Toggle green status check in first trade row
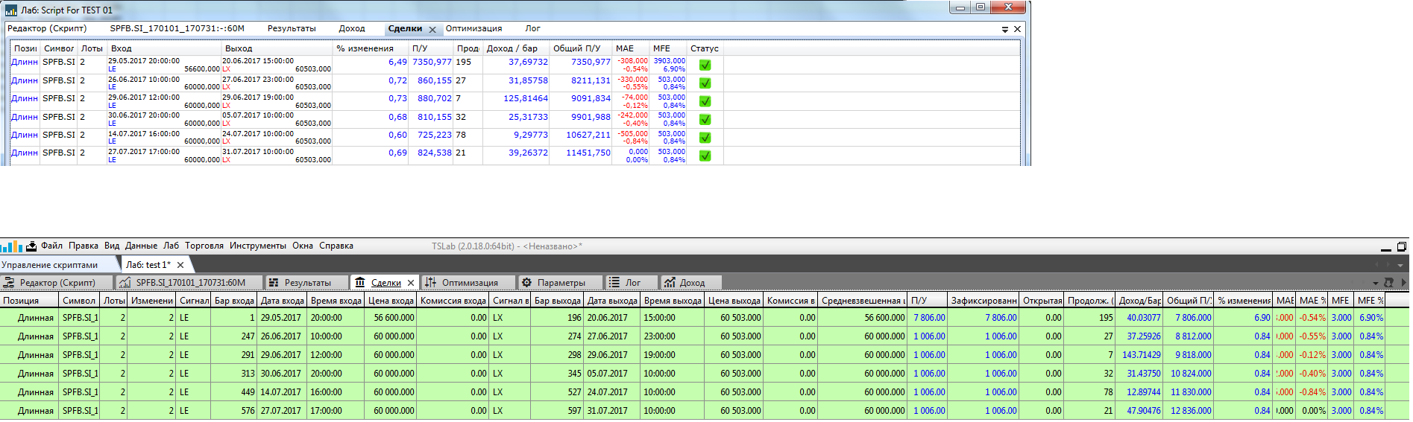The height and width of the screenshot is (422, 1413). pyautogui.click(x=705, y=65)
